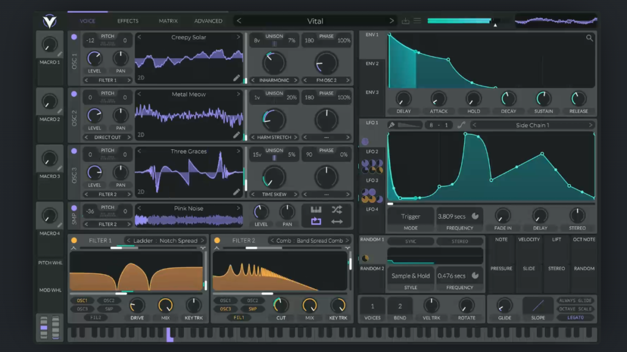Image resolution: width=627 pixels, height=352 pixels.
Task: Edit OSC 1 wavetable with pencil icon
Action: pos(236,78)
